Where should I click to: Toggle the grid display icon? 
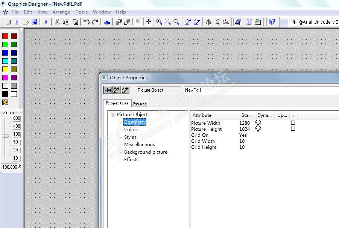[x=139, y=22]
